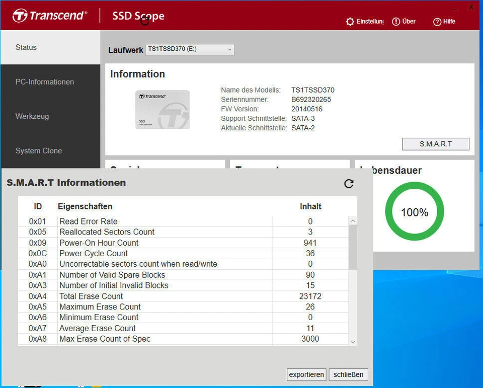The height and width of the screenshot is (388, 483).
Task: Open the Einstellungen gear icon
Action: pyautogui.click(x=350, y=21)
